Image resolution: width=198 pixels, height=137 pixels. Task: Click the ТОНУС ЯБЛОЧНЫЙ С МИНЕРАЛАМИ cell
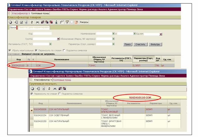[112, 116]
